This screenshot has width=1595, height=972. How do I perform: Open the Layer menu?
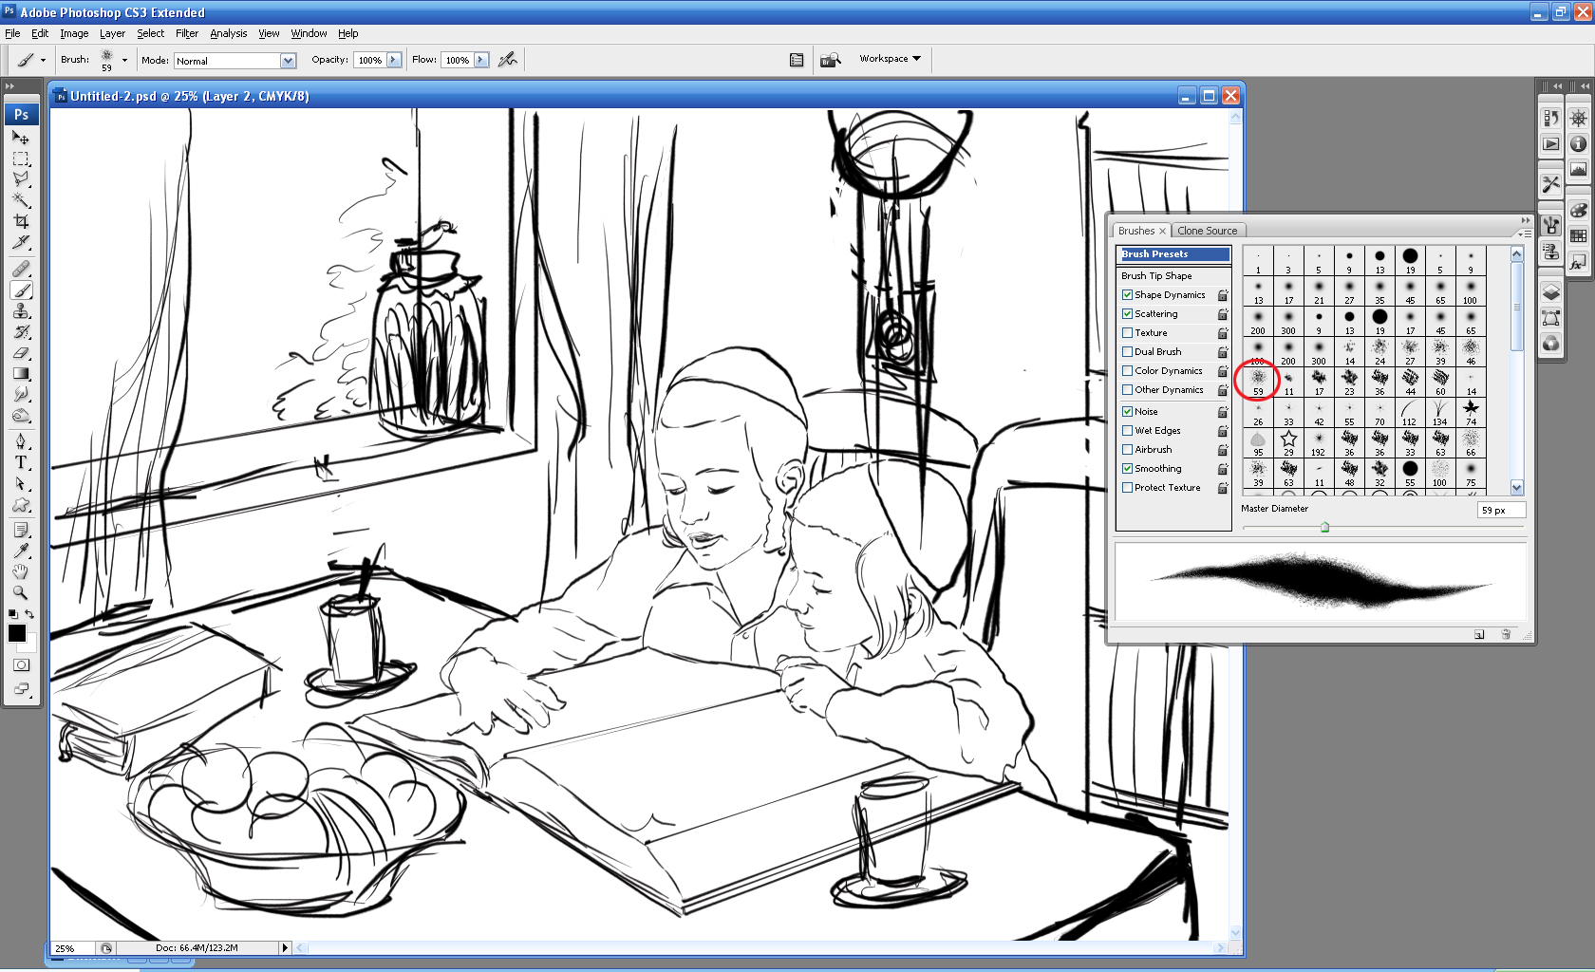pyautogui.click(x=112, y=33)
